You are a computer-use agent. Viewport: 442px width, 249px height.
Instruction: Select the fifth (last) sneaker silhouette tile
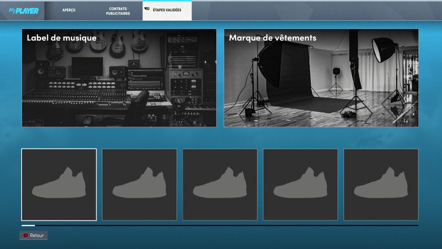pyautogui.click(x=381, y=185)
